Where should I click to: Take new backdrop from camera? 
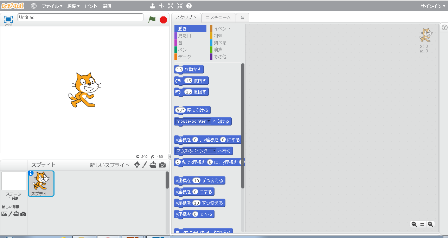point(23,214)
